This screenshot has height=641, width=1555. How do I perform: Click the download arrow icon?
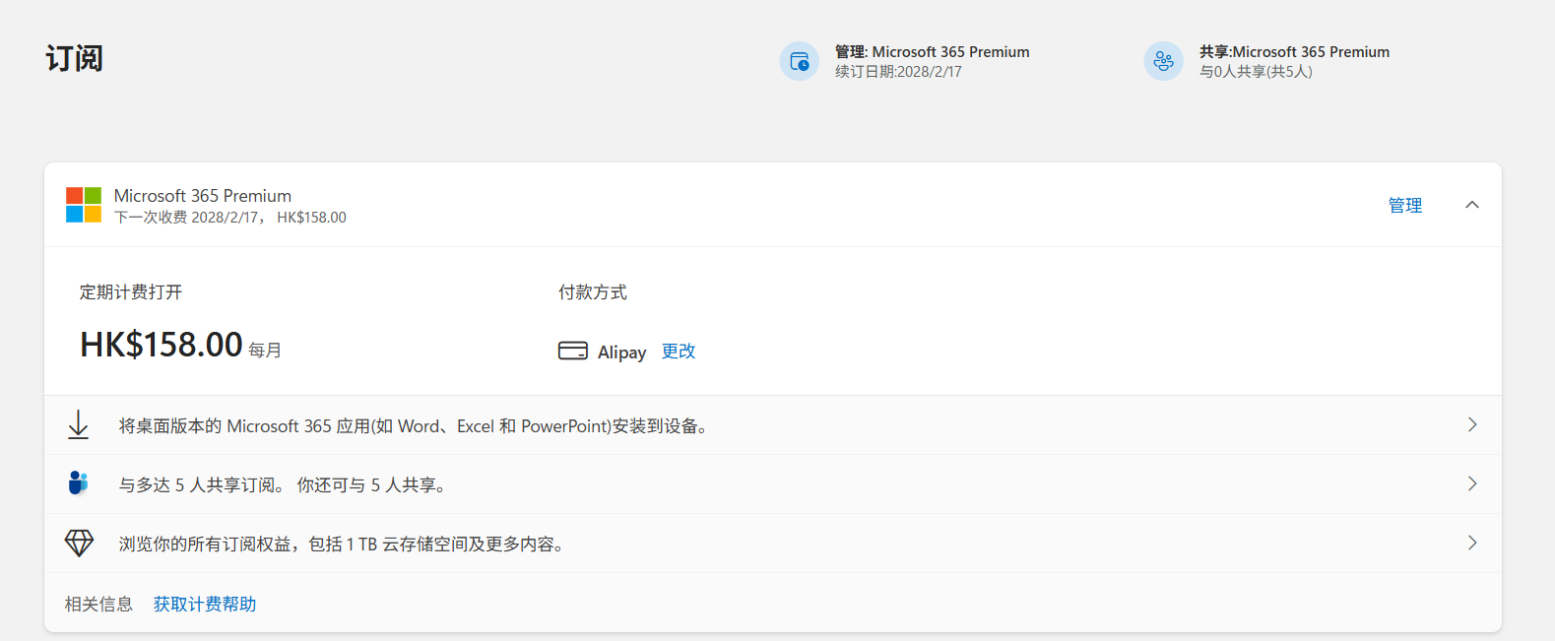78,425
